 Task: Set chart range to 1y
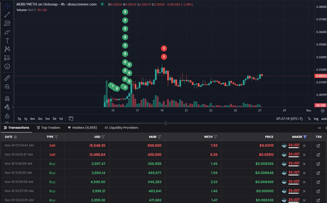point(26,119)
